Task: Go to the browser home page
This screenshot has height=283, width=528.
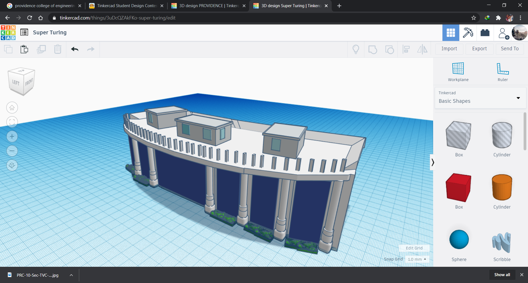Action: (x=41, y=18)
